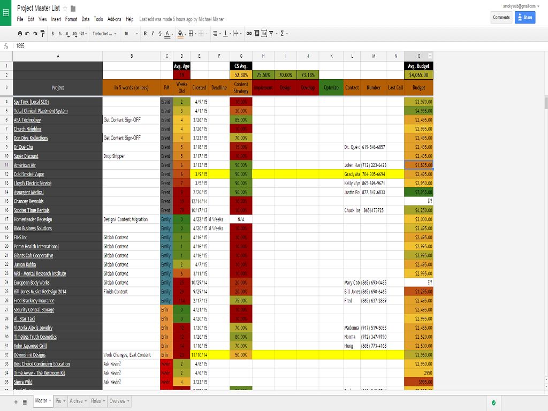Switch to the Overview sheet tab
The height and width of the screenshot is (411, 548).
[119, 401]
